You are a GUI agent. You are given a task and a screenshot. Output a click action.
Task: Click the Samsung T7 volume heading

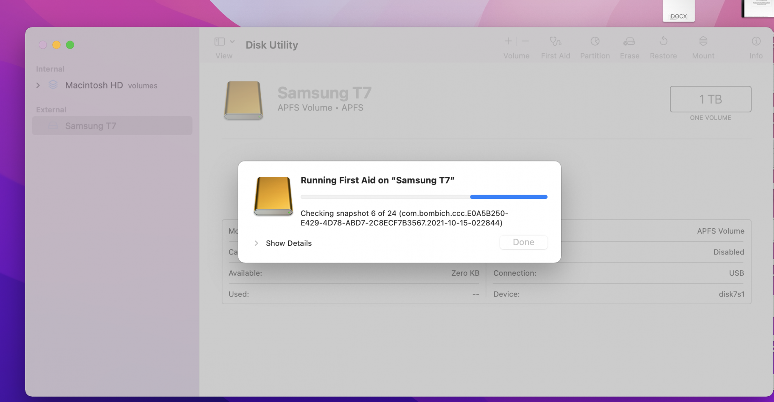324,93
